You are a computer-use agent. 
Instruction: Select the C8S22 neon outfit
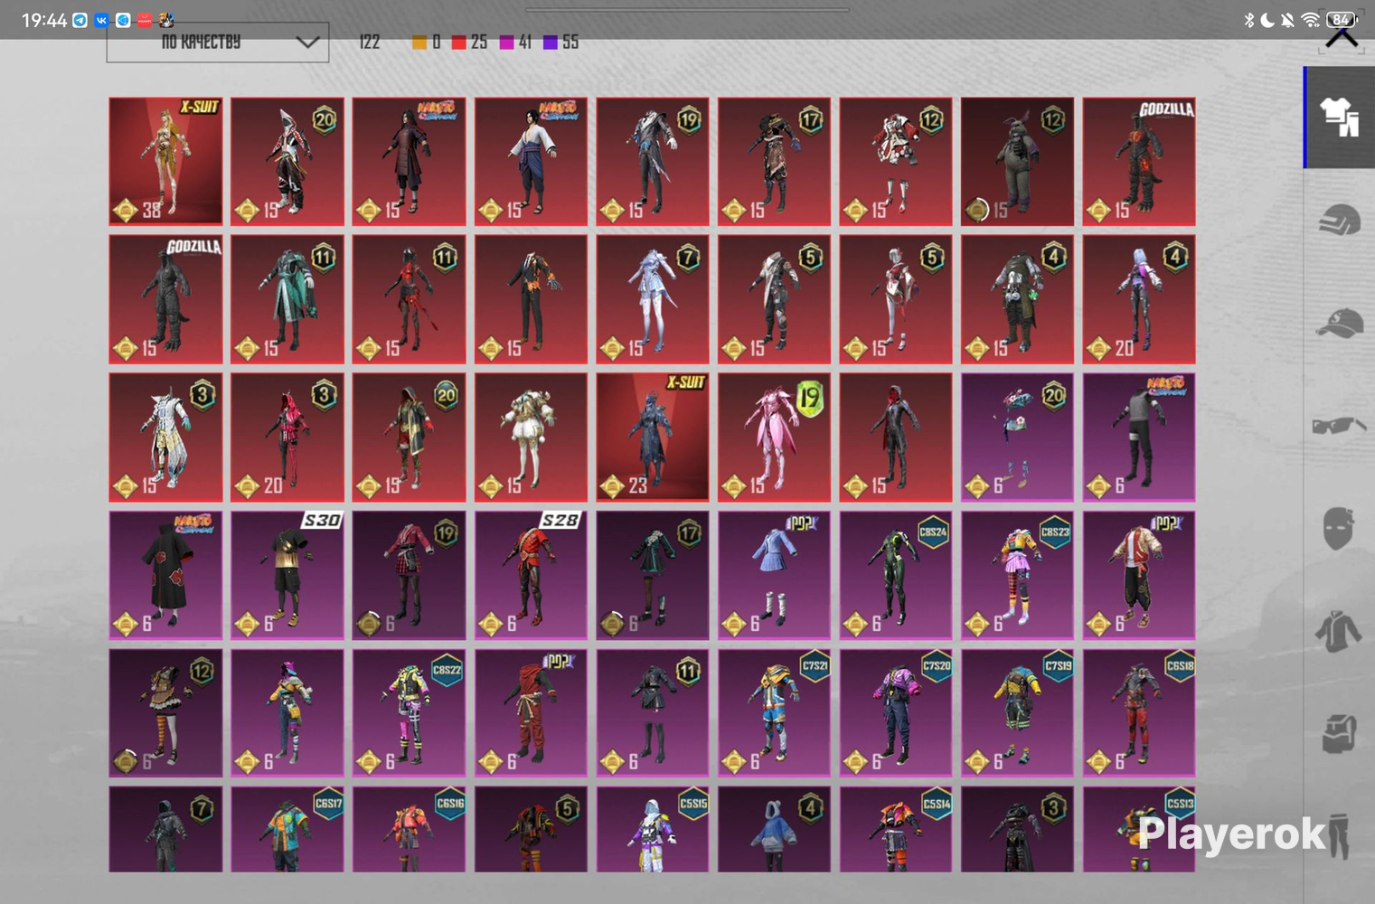409,712
